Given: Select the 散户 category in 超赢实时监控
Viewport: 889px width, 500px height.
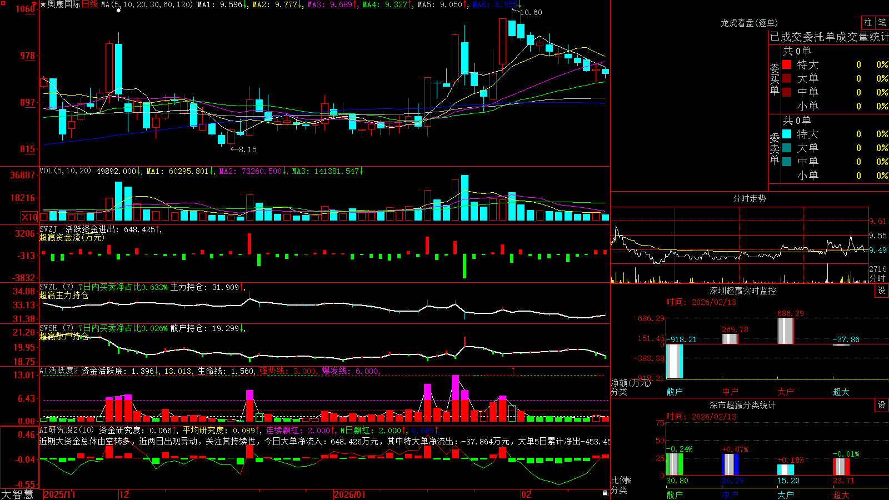Looking at the screenshot, I should coord(675,392).
